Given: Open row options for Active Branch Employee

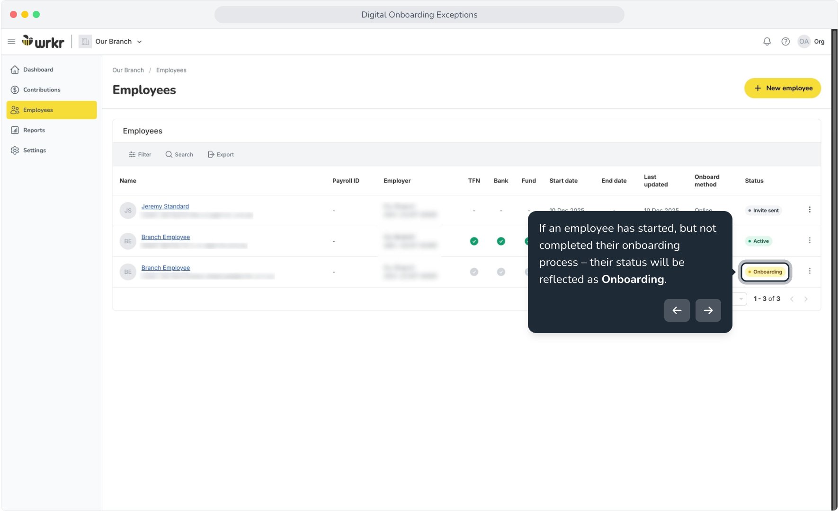Looking at the screenshot, I should point(810,240).
